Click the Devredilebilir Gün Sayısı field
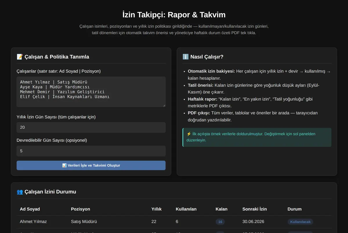The width and height of the screenshot is (348, 233). (x=91, y=151)
